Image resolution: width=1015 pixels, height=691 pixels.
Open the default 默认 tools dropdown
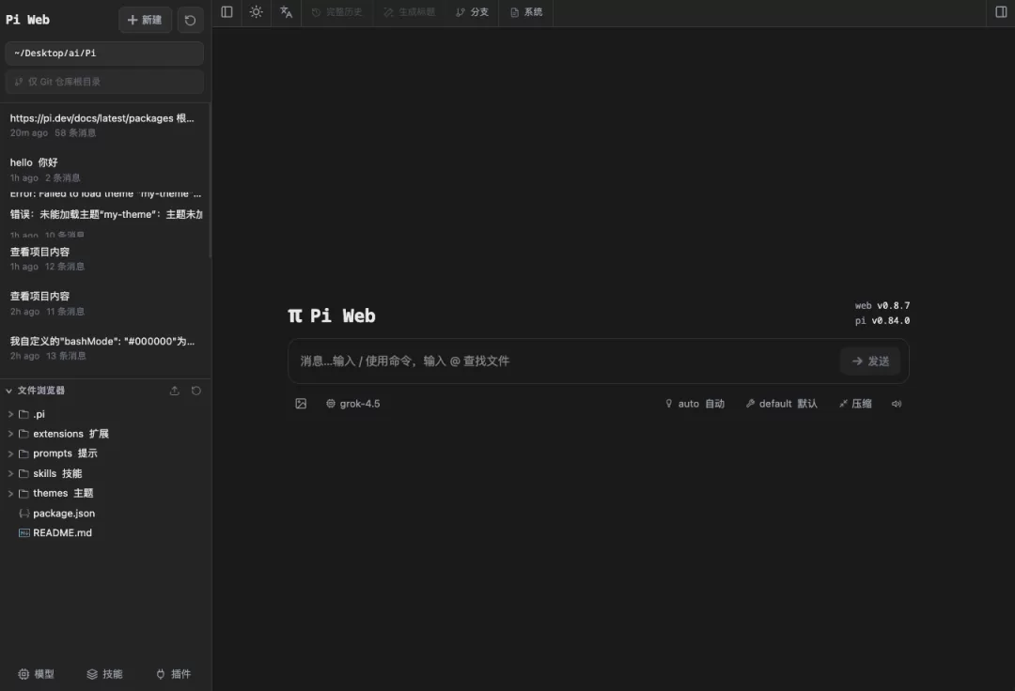(781, 404)
